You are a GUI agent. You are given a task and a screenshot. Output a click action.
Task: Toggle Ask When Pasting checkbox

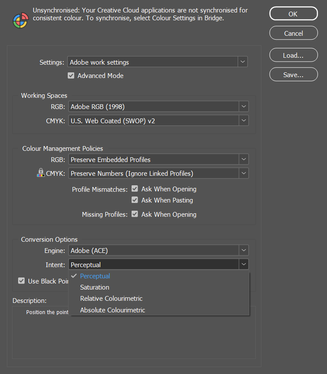click(x=135, y=200)
